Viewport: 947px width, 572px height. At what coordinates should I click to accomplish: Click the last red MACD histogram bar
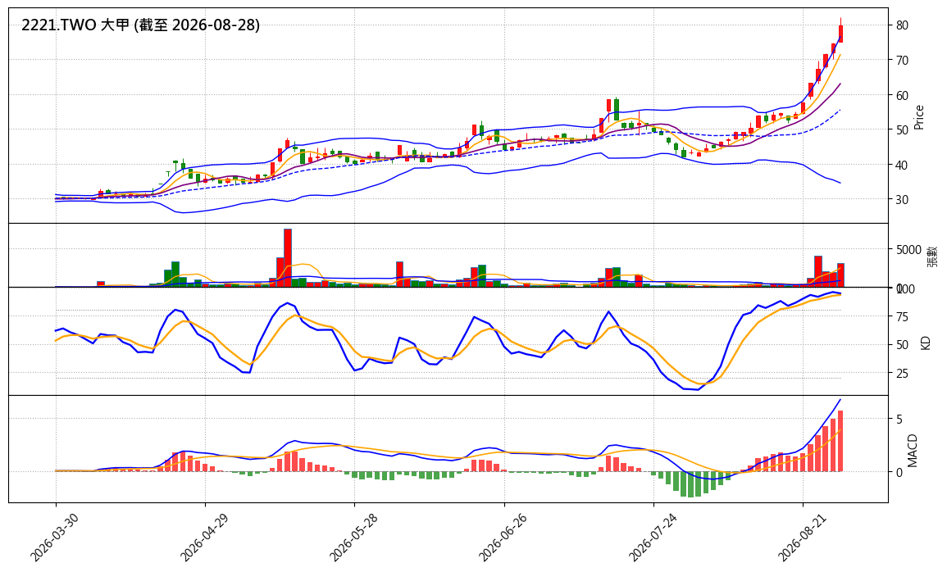[840, 441]
